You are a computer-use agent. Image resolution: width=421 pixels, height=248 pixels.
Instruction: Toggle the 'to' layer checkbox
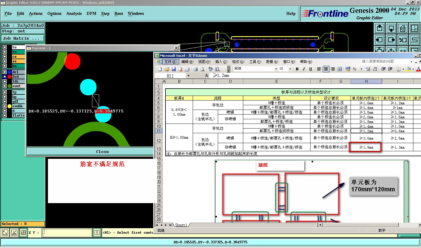[5, 47]
